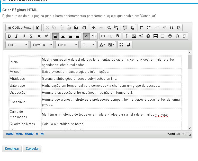The width and height of the screenshot is (198, 161).
Task: Insert a link with chain icon
Action: [x=103, y=36]
